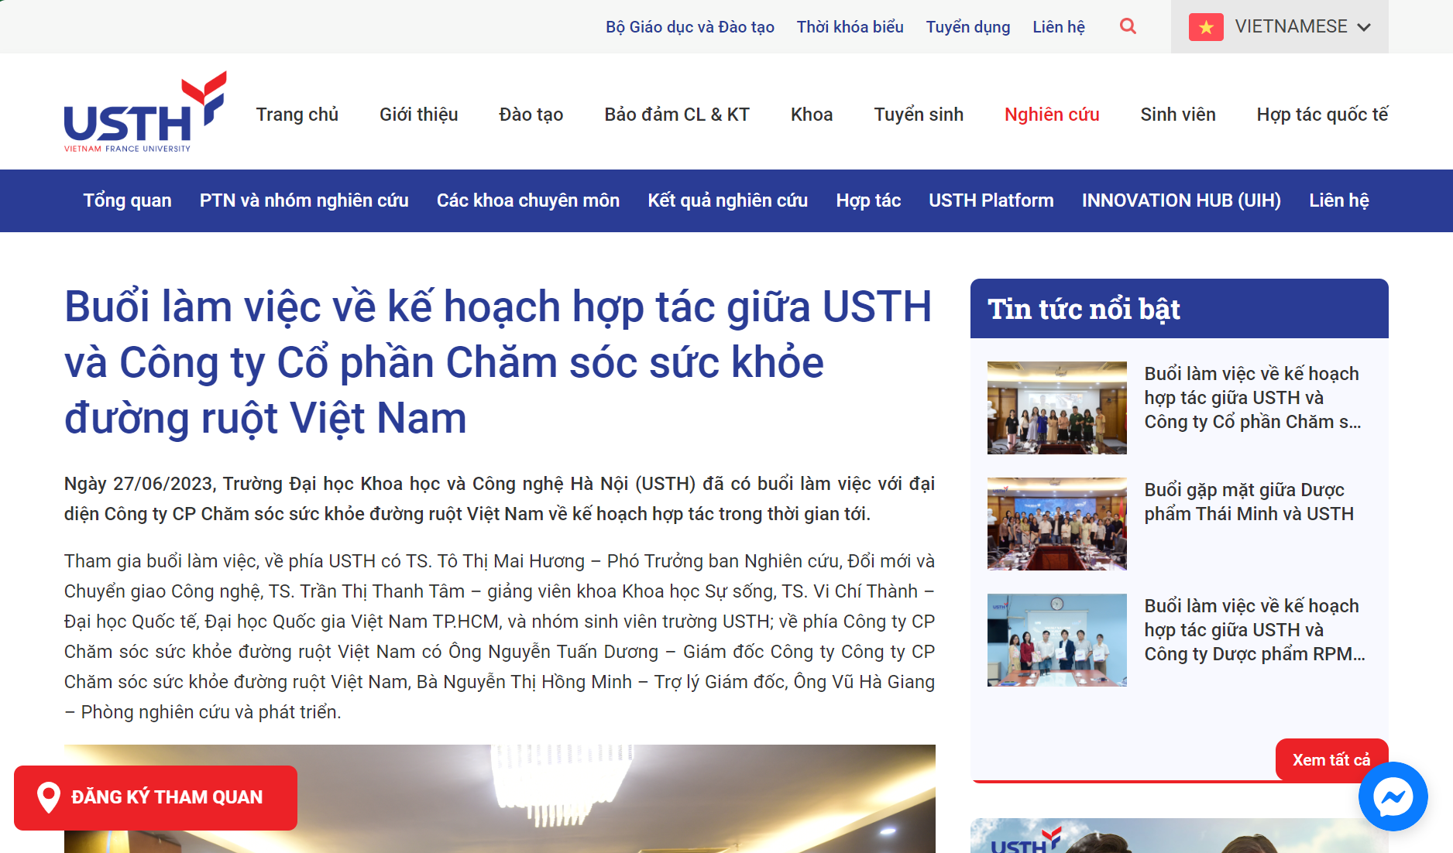Image resolution: width=1453 pixels, height=853 pixels.
Task: Open the Hợp tác quốc tế menu
Action: [1323, 115]
